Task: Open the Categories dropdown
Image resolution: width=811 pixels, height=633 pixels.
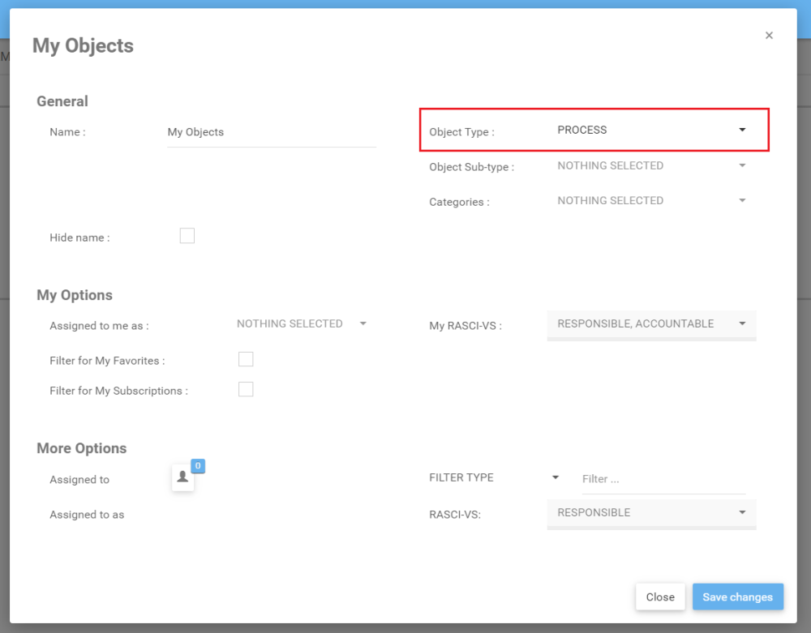Action: pos(650,201)
